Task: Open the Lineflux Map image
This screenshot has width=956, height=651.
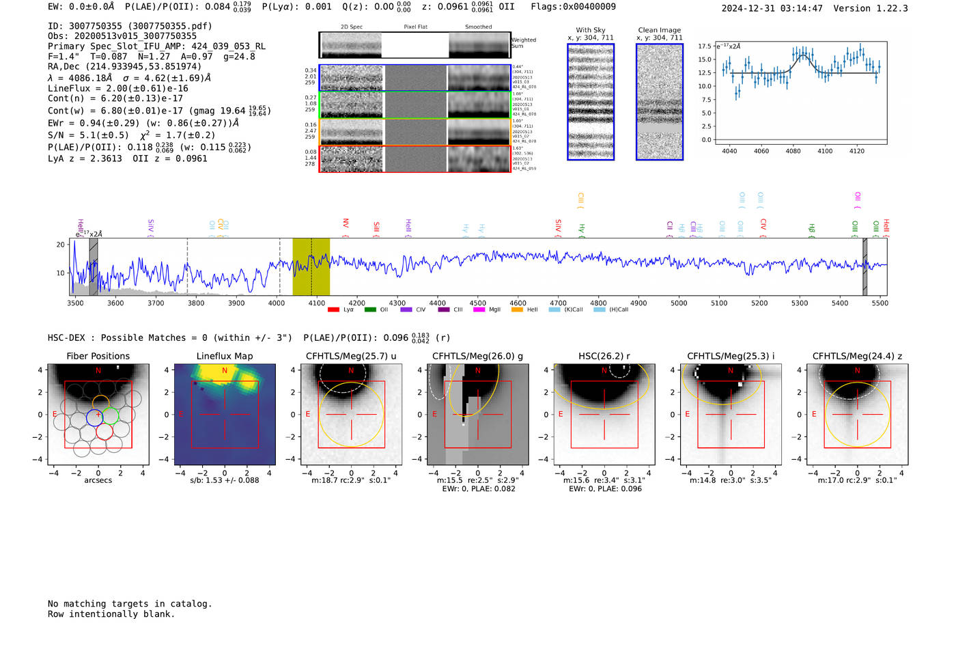Action: pyautogui.click(x=225, y=415)
